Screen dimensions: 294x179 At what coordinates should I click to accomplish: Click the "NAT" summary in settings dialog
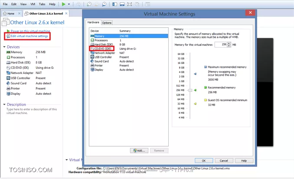[x=122, y=53]
